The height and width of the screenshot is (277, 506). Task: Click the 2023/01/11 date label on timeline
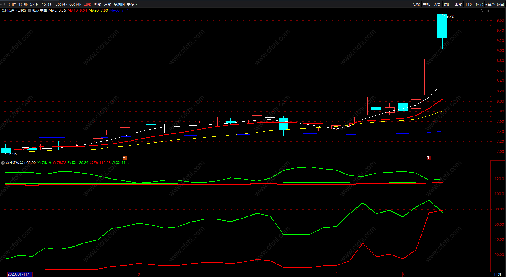(x=20, y=274)
